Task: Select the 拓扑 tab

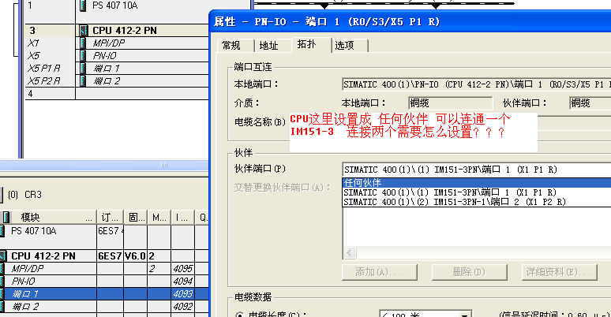Action: [x=306, y=44]
